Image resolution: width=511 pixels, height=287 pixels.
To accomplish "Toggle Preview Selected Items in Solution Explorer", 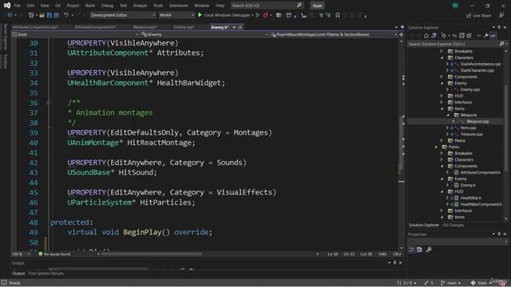I will pos(493,36).
